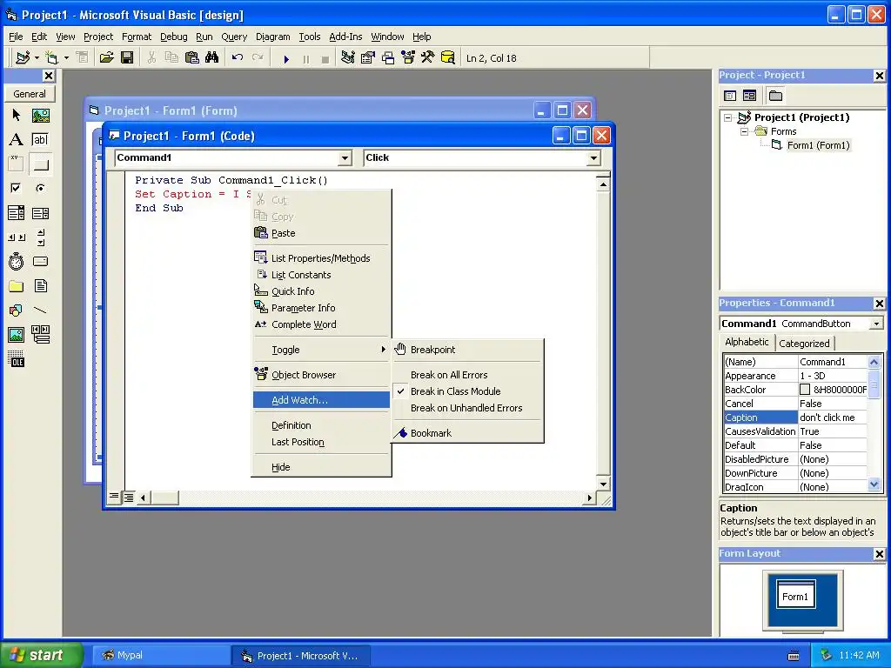Select the PictureBox control in the toolbox
Image resolution: width=891 pixels, height=668 pixels.
[40, 116]
